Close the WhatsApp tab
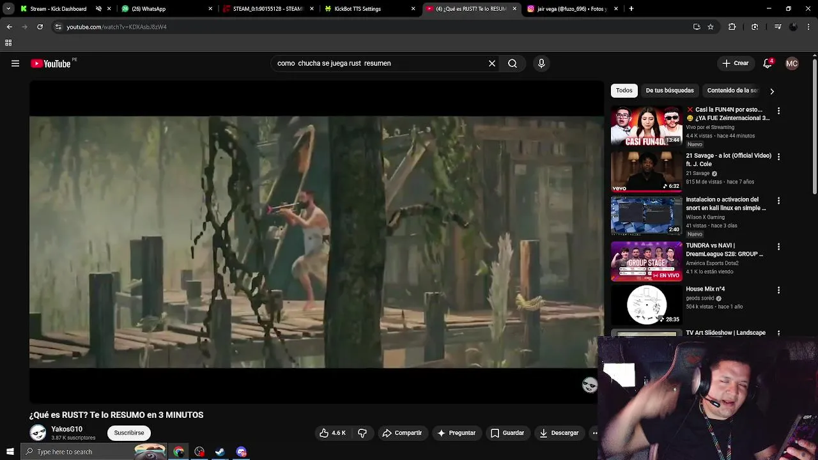The image size is (818, 460). [x=210, y=9]
